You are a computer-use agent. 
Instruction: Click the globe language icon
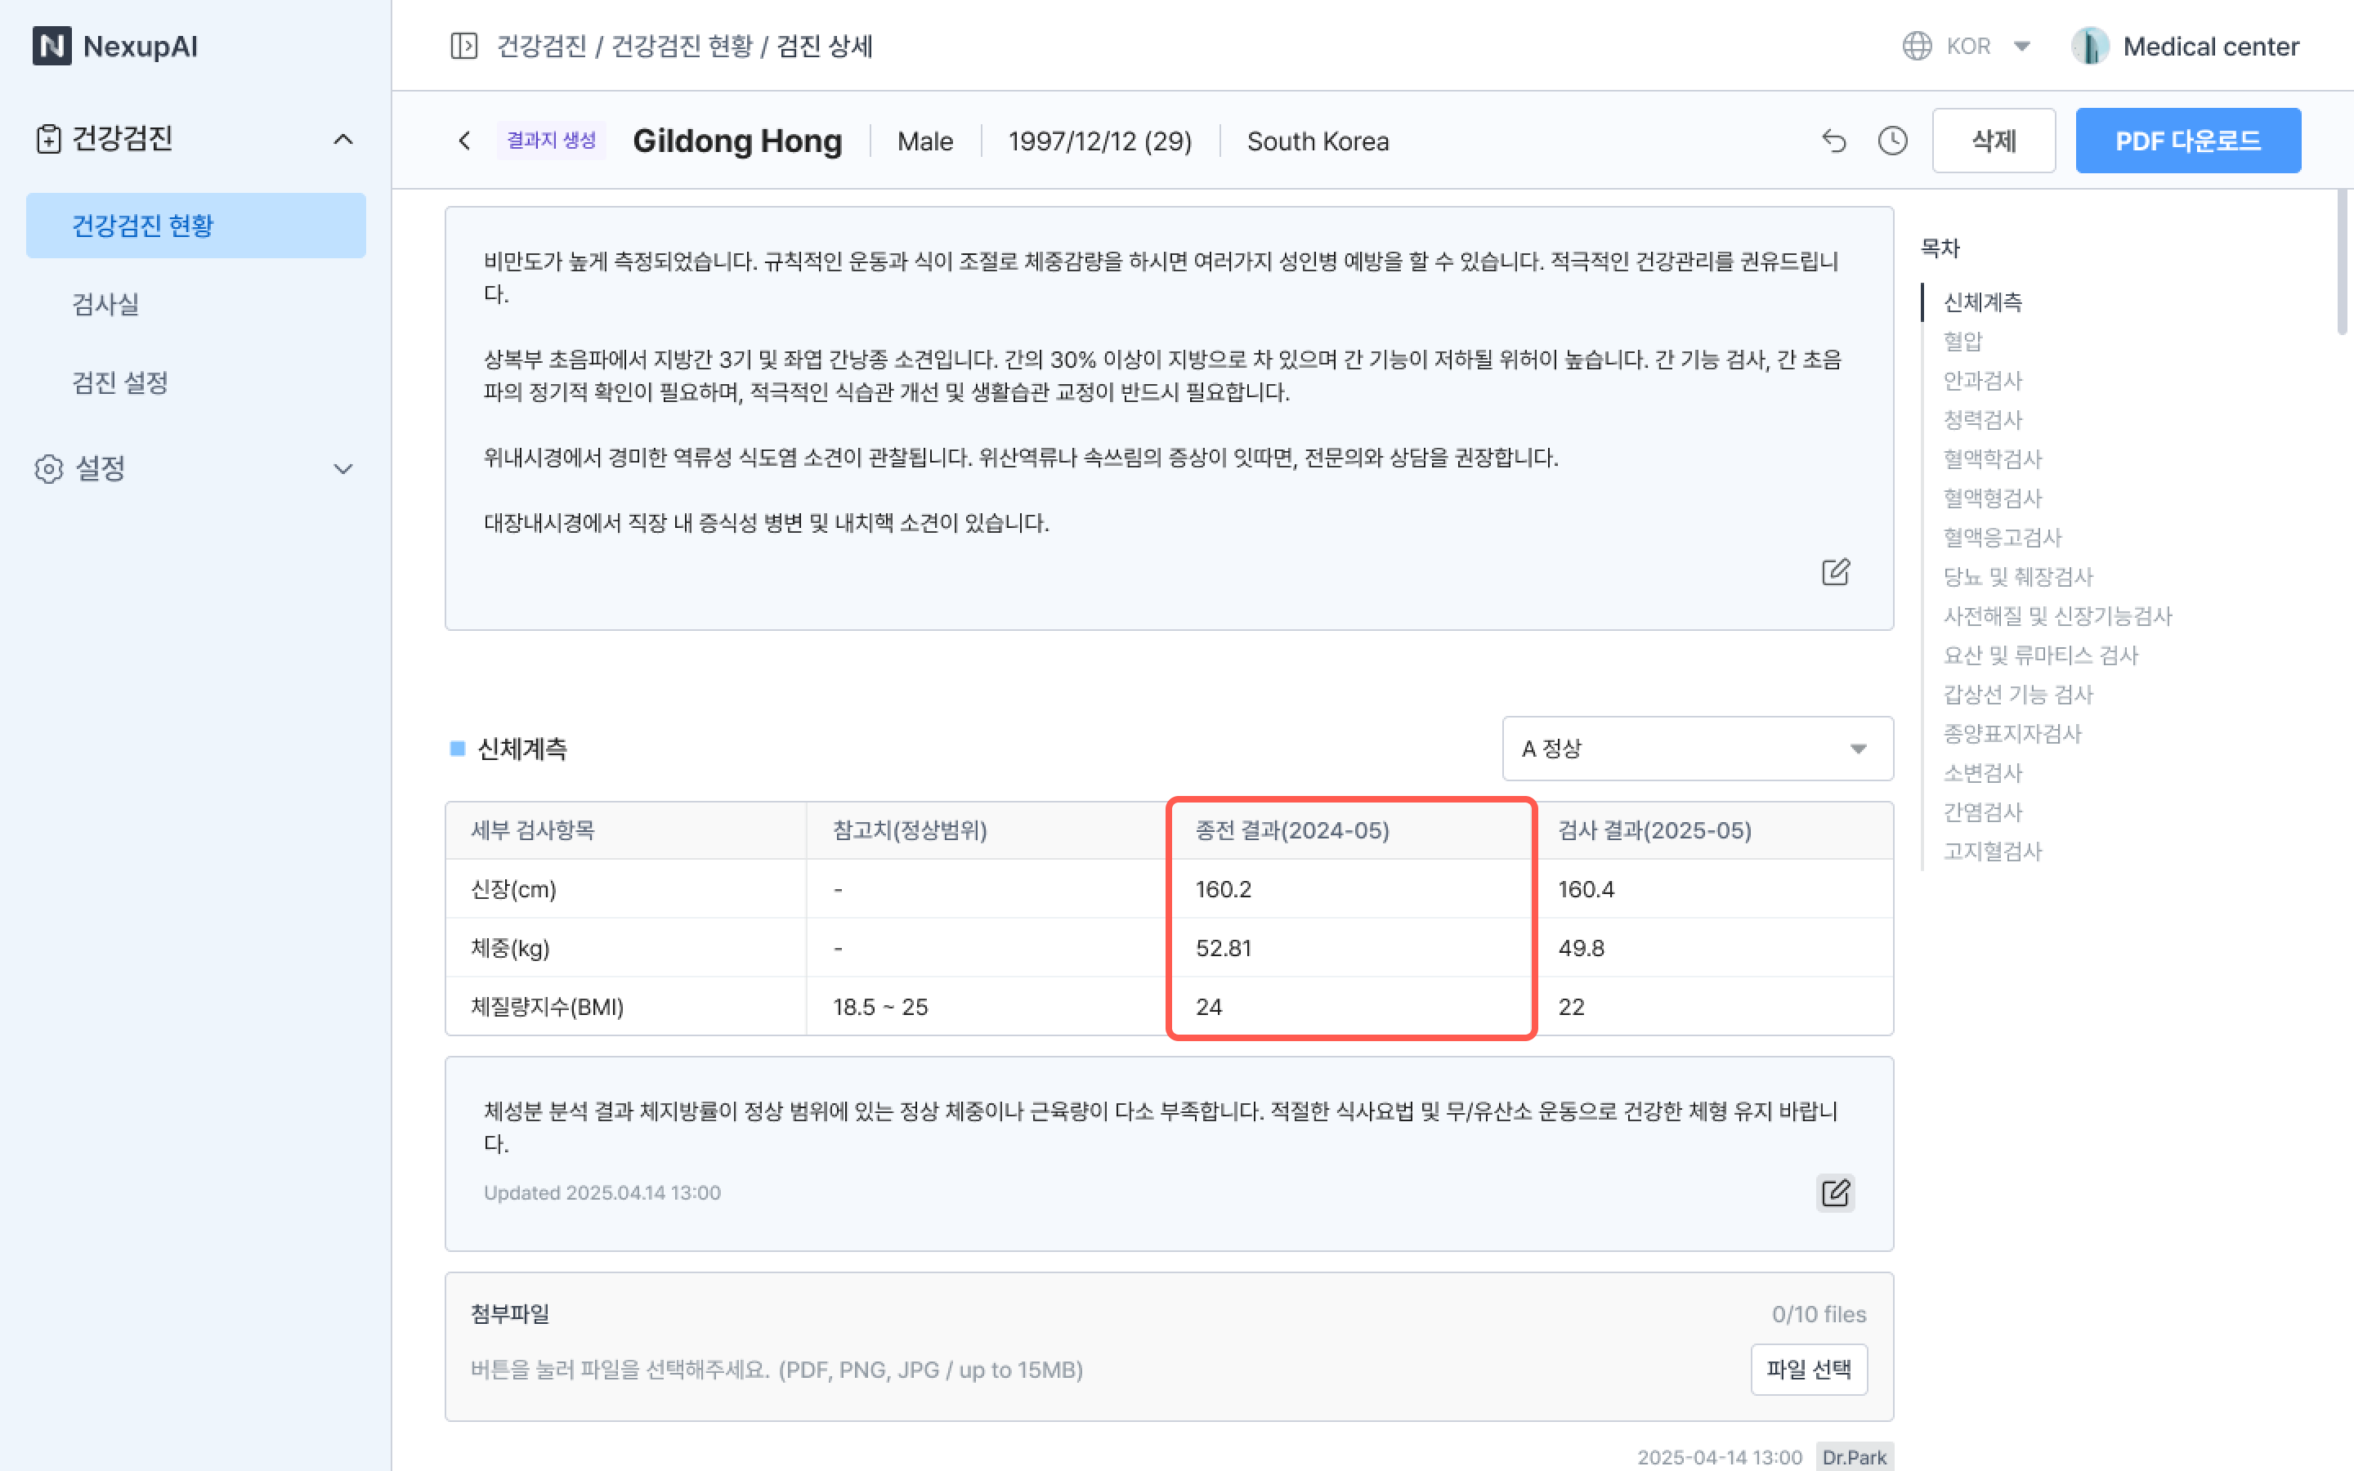pos(1916,46)
